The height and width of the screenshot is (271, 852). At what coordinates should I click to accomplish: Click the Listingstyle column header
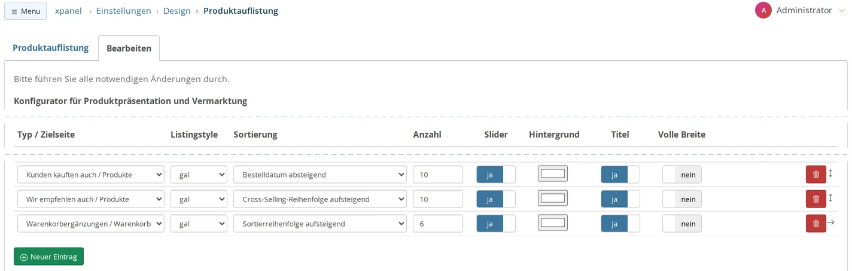194,135
